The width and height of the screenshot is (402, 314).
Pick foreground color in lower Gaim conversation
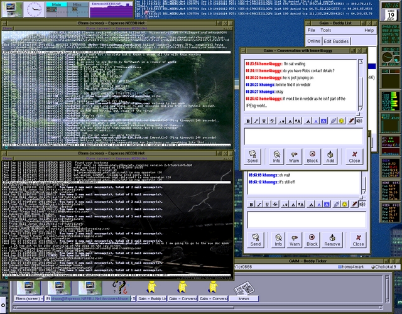(319, 204)
